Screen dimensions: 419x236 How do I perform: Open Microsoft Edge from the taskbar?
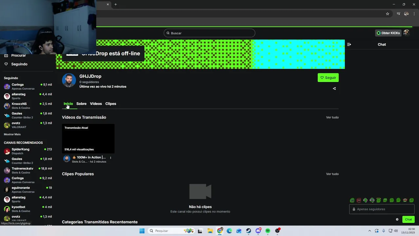pos(229,231)
